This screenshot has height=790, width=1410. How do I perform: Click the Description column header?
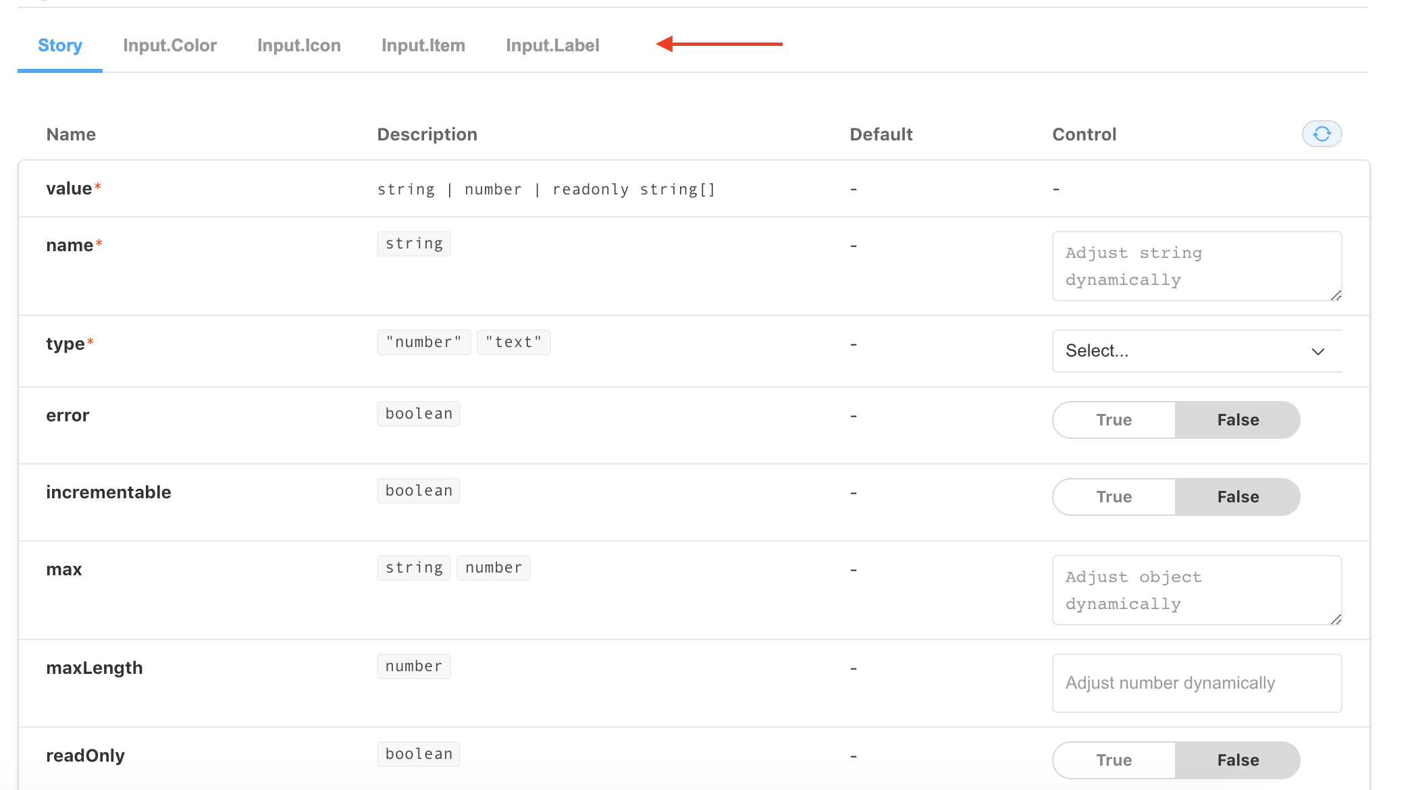click(x=427, y=134)
